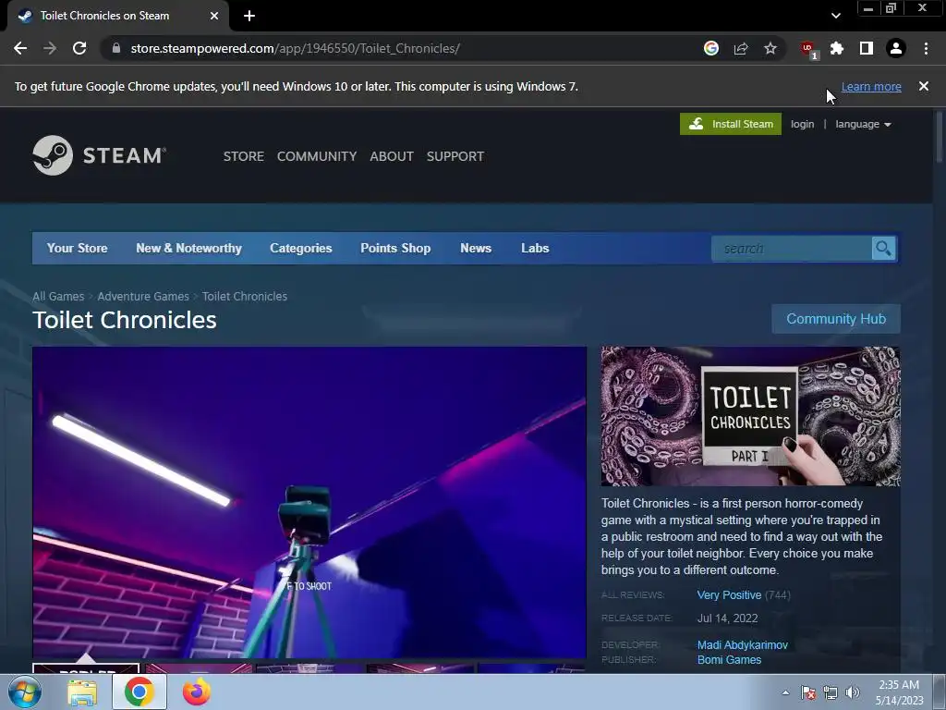Click the Steam logo
The width and height of the screenshot is (946, 710).
[100, 155]
